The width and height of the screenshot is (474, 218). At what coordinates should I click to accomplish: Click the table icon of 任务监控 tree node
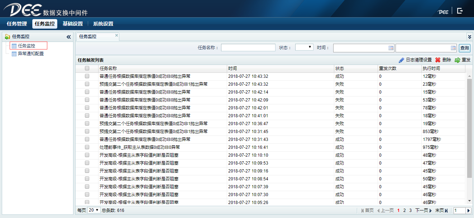(14, 46)
